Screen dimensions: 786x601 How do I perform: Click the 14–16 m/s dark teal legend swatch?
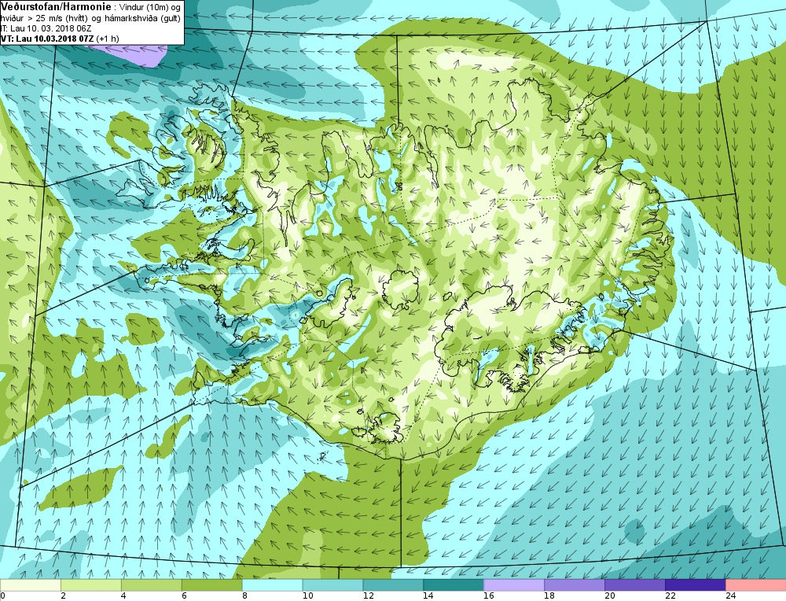(454, 585)
